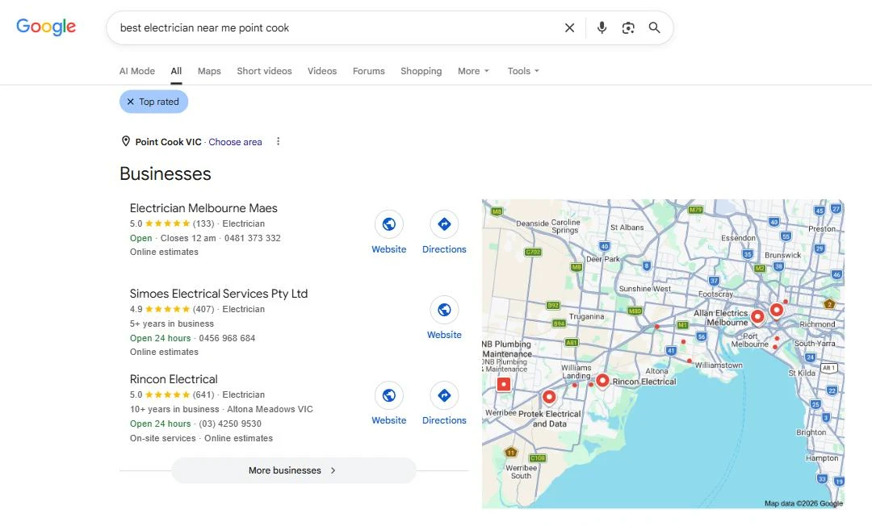
Task: Open Rincon Electrical website globe icon
Action: [x=388, y=395]
